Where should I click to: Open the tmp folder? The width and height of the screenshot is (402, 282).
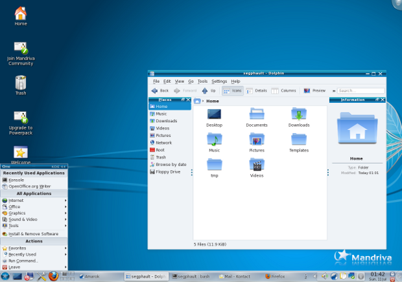click(x=215, y=168)
